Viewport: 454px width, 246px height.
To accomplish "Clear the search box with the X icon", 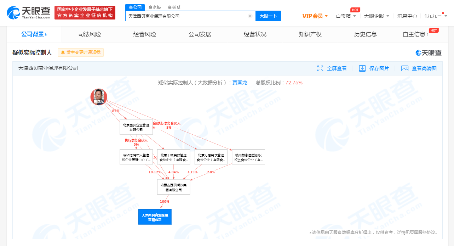I will coord(250,16).
